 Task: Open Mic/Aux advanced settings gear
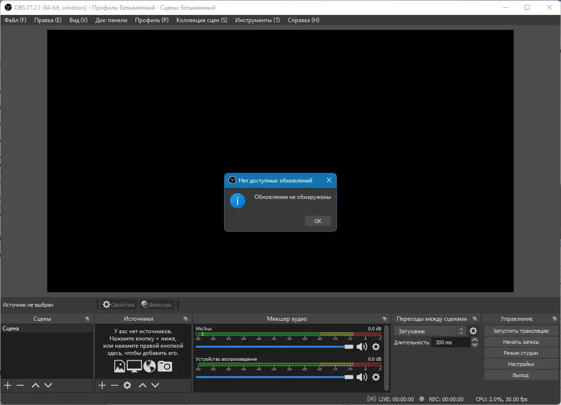[375, 346]
